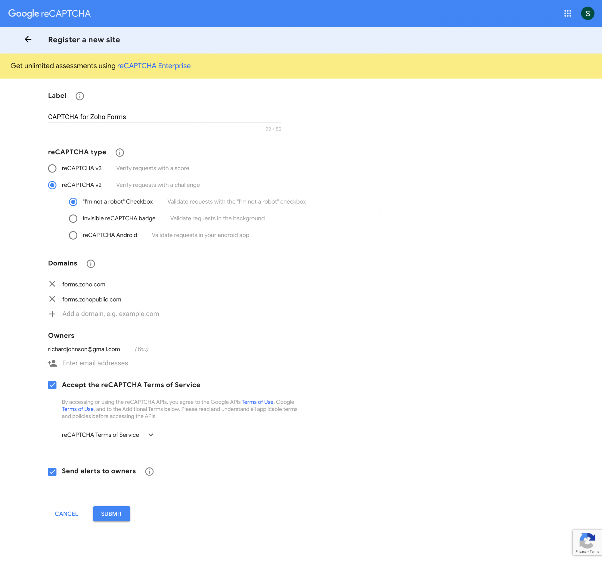Click the "Owners" section heading
Viewport: 602px width, 561px height.
(61, 336)
